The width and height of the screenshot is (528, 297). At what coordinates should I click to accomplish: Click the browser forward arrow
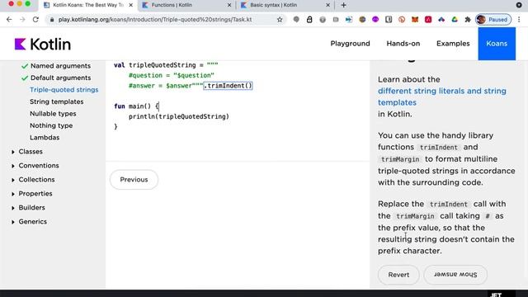tap(22, 20)
